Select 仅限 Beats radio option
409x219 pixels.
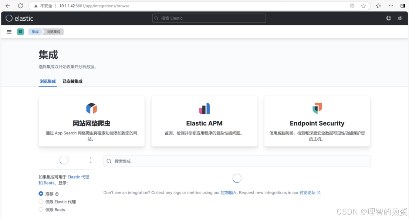41,210
